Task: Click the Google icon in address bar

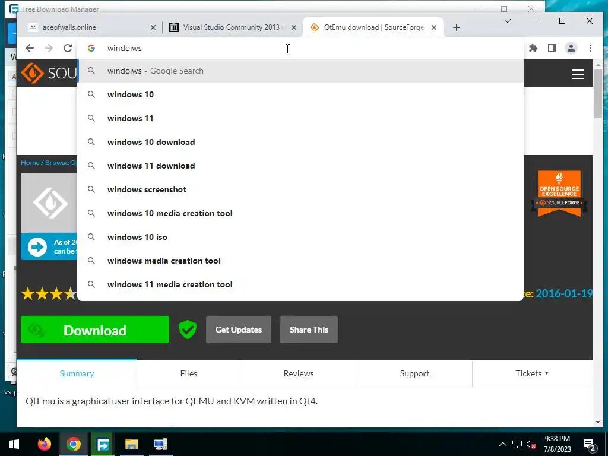Action: pos(91,48)
